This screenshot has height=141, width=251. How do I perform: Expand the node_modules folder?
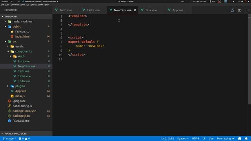pyautogui.click(x=5, y=22)
